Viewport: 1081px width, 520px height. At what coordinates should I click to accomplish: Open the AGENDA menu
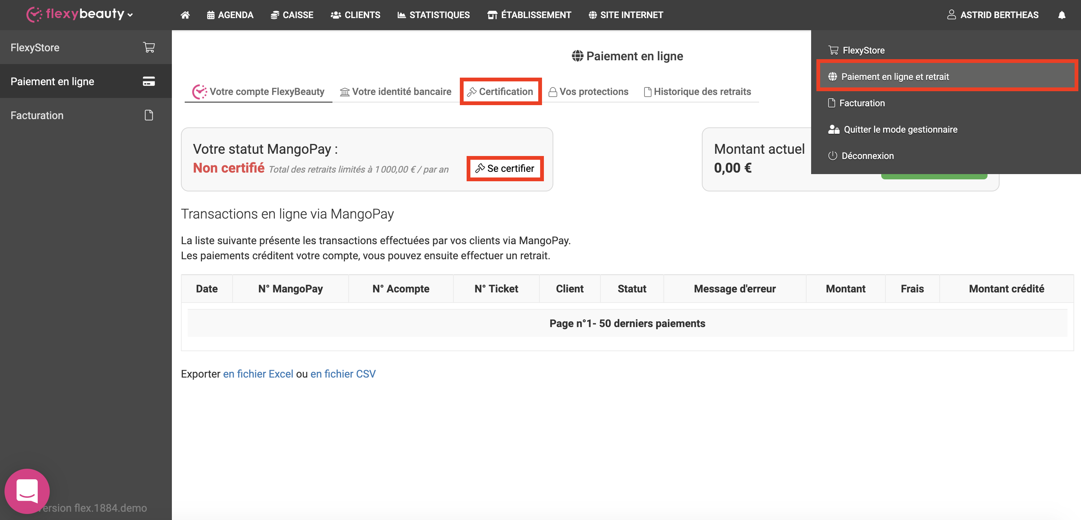pos(230,15)
